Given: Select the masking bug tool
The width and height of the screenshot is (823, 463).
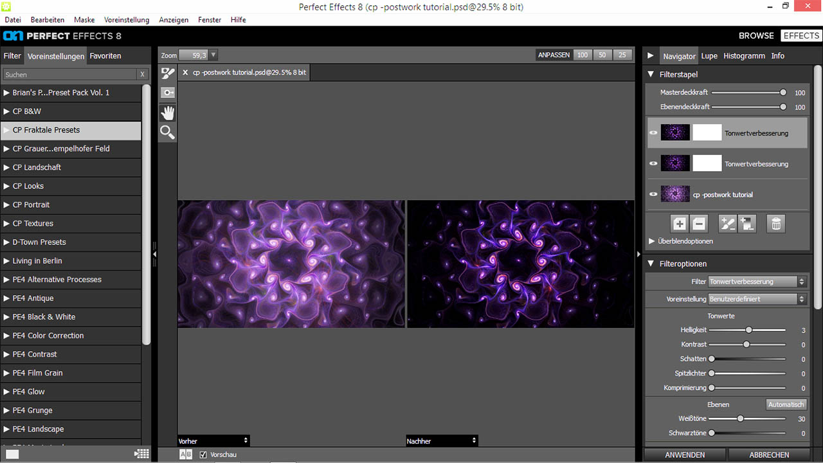Looking at the screenshot, I should coord(167,93).
